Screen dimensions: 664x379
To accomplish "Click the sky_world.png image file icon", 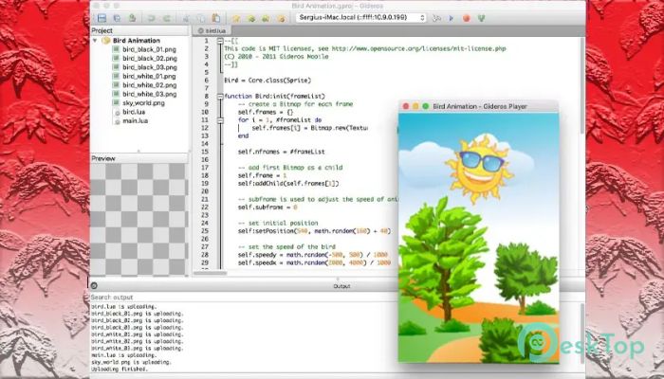I will 116,102.
